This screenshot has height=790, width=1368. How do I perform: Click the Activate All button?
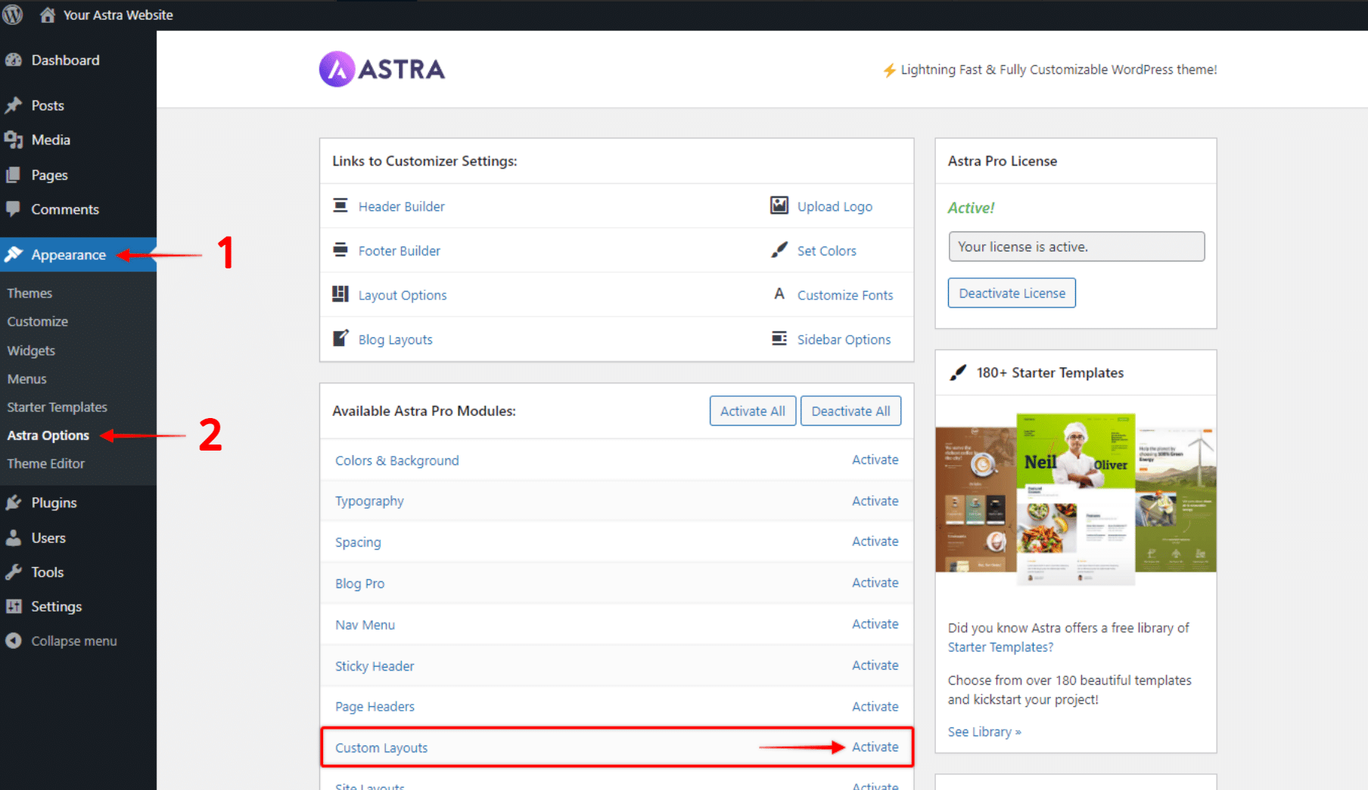click(753, 410)
